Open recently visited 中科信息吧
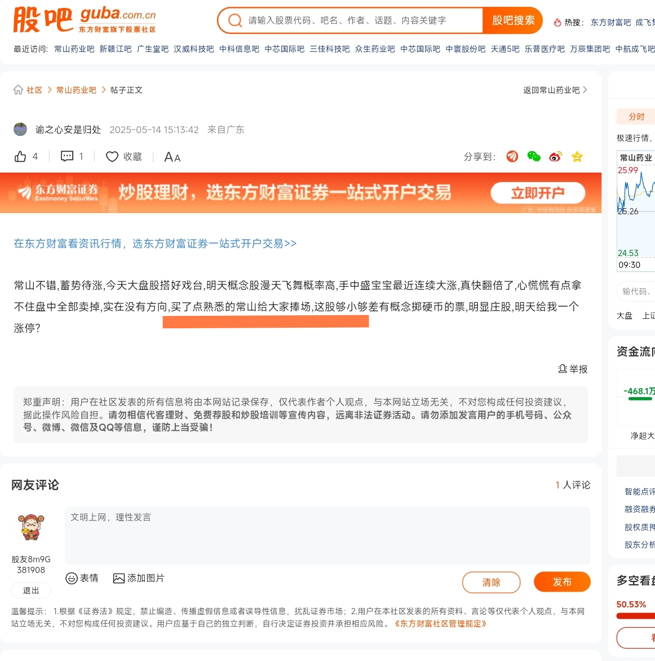655x661 pixels. click(x=239, y=49)
